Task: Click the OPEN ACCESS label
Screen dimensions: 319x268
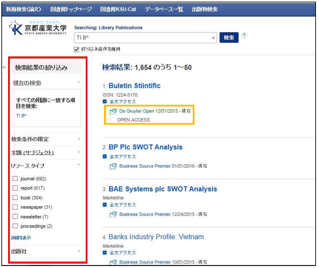Action: click(133, 120)
